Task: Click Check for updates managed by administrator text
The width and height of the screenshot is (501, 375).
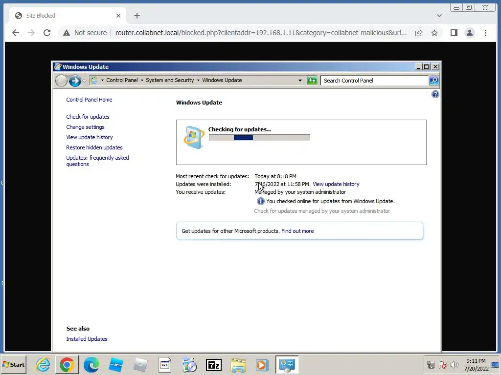Action: point(322,211)
